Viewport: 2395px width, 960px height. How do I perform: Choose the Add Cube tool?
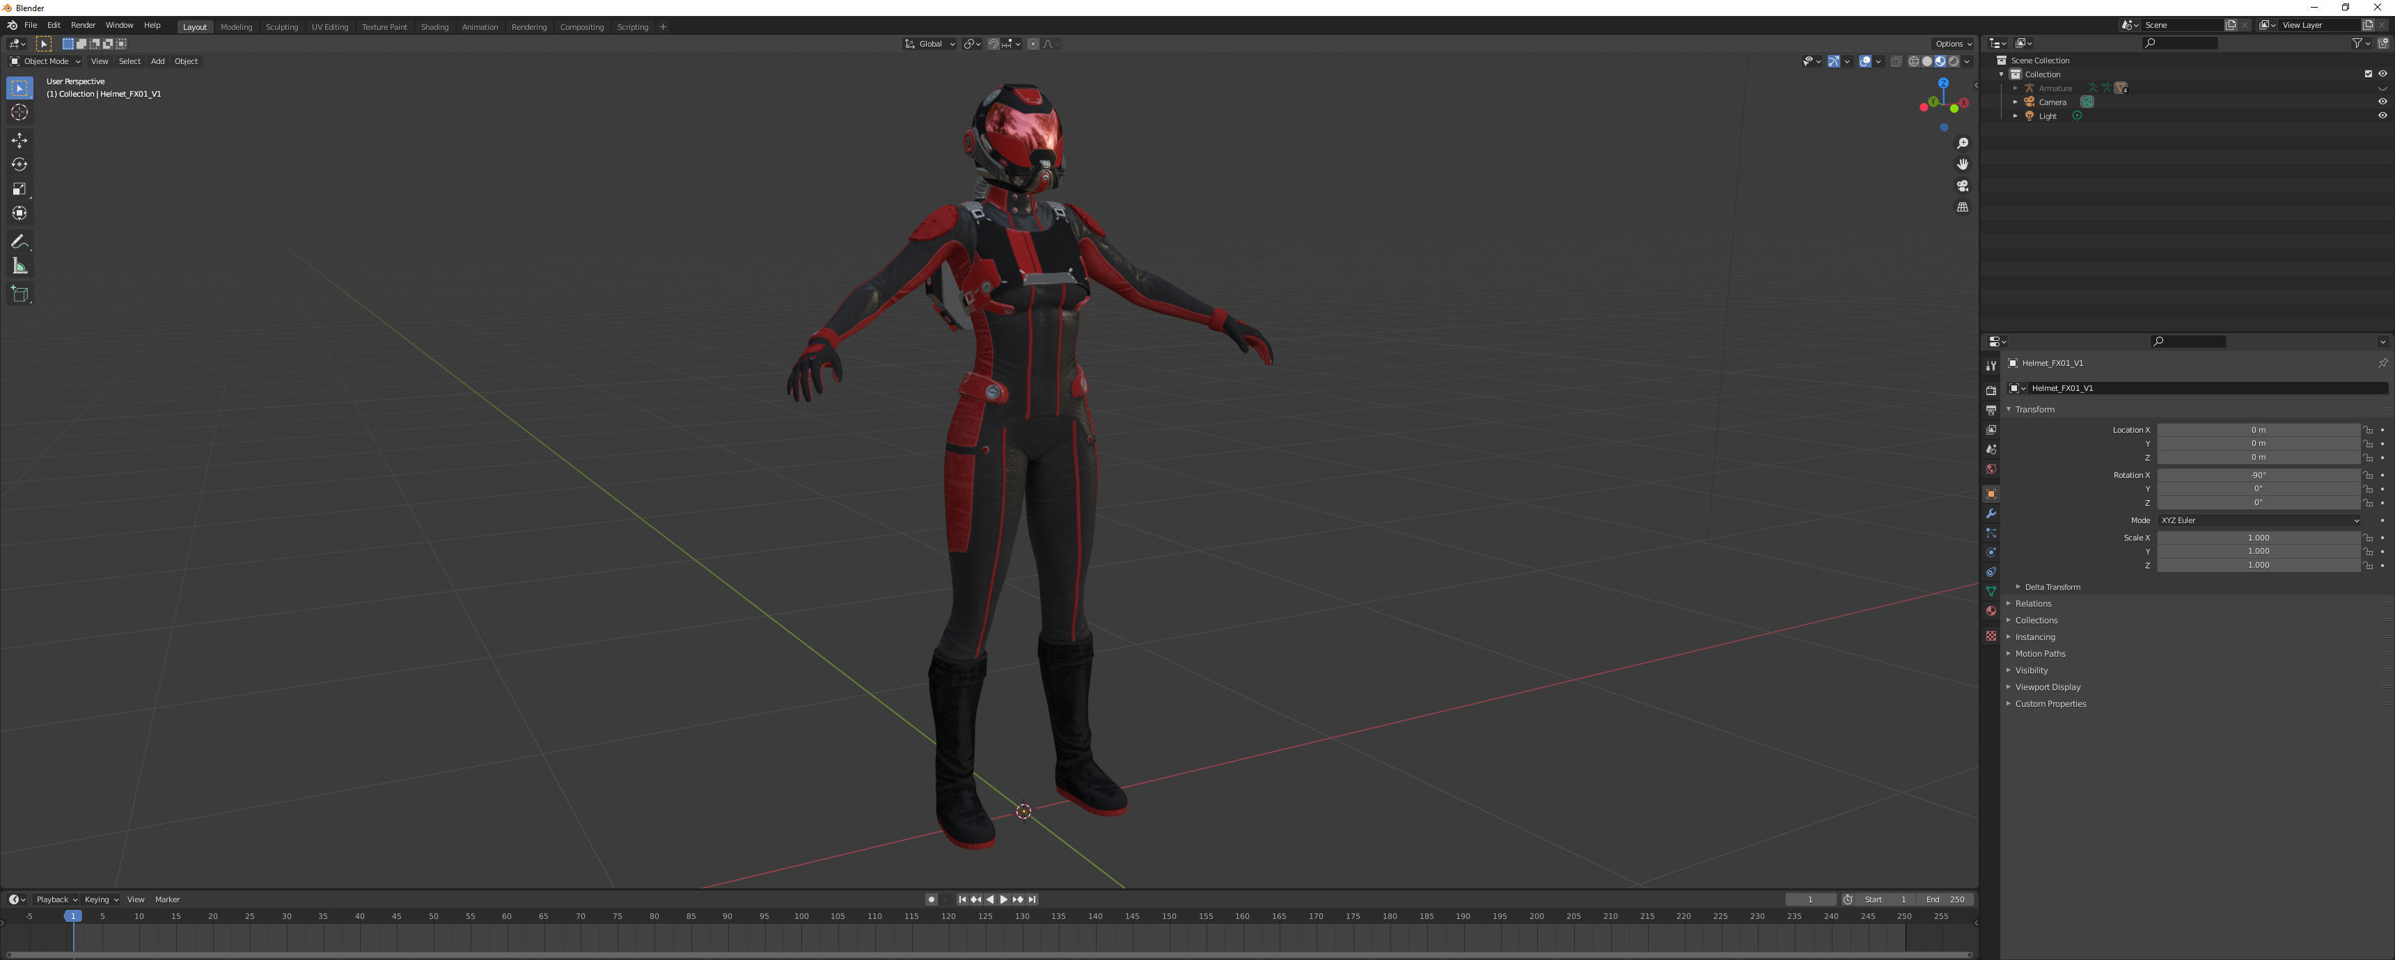coord(19,294)
